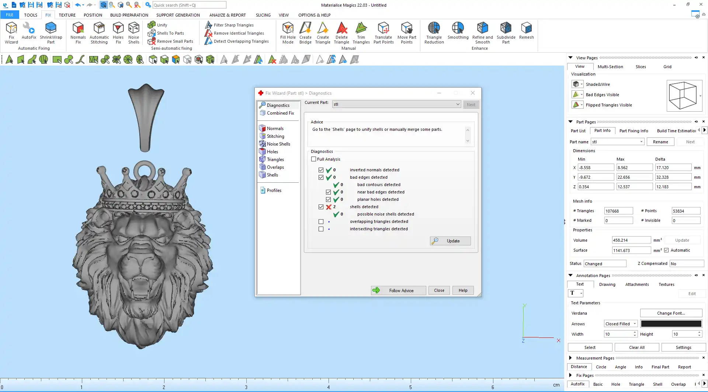Check intersecting triangles detected
The width and height of the screenshot is (708, 392).
[321, 229]
